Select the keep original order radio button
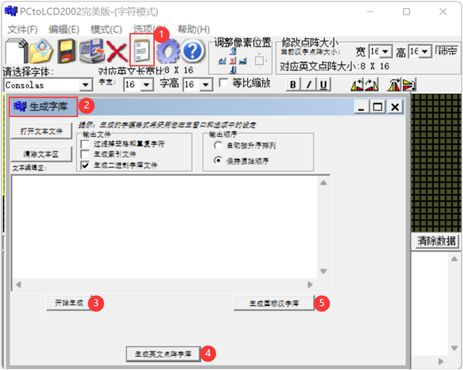463x370 pixels. pyautogui.click(x=218, y=160)
